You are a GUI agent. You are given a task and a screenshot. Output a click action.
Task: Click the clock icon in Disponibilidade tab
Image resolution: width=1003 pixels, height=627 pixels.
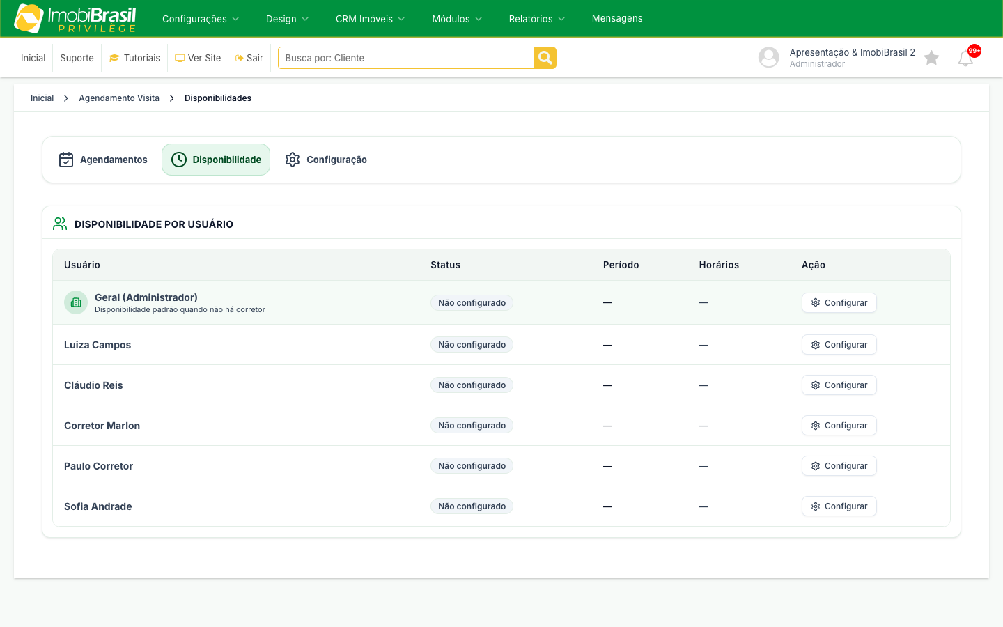pos(179,160)
